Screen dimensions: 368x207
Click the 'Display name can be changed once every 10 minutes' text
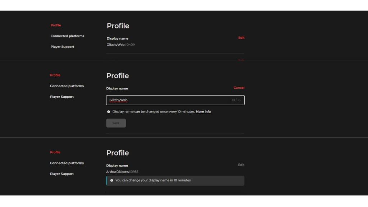pyautogui.click(x=154, y=112)
